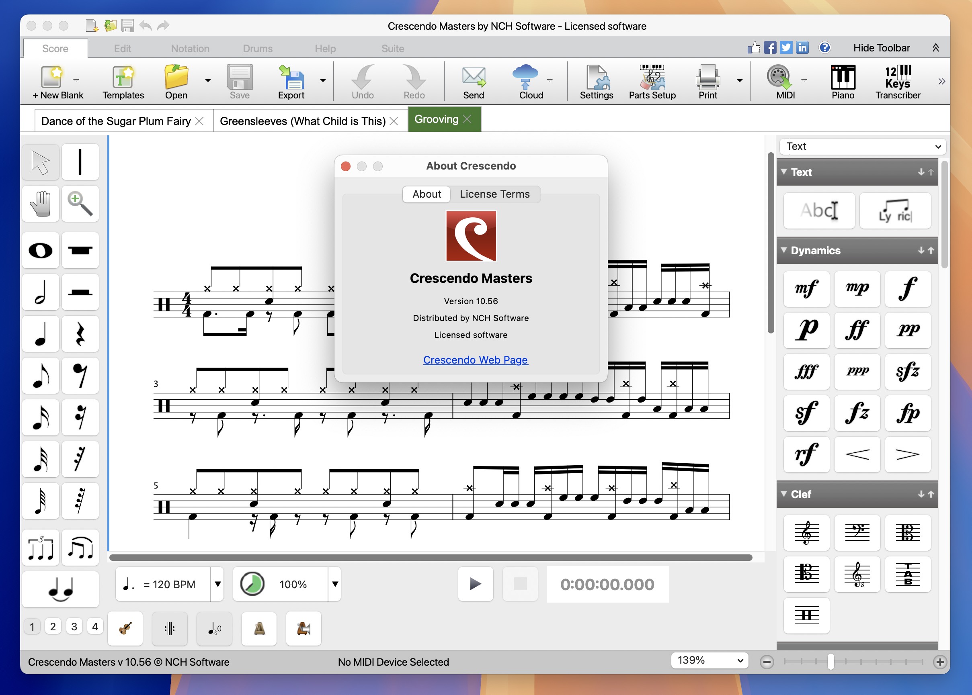Select the sixteenth rest tool

80,417
